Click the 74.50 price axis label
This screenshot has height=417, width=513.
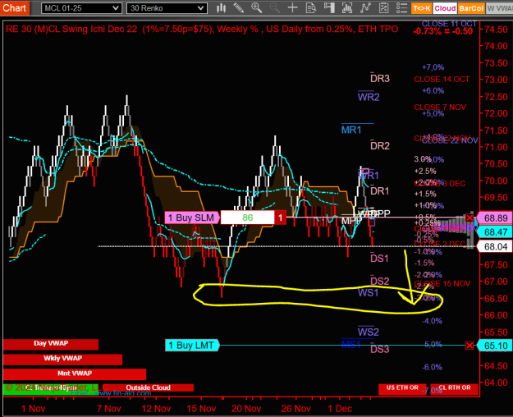[x=496, y=30]
